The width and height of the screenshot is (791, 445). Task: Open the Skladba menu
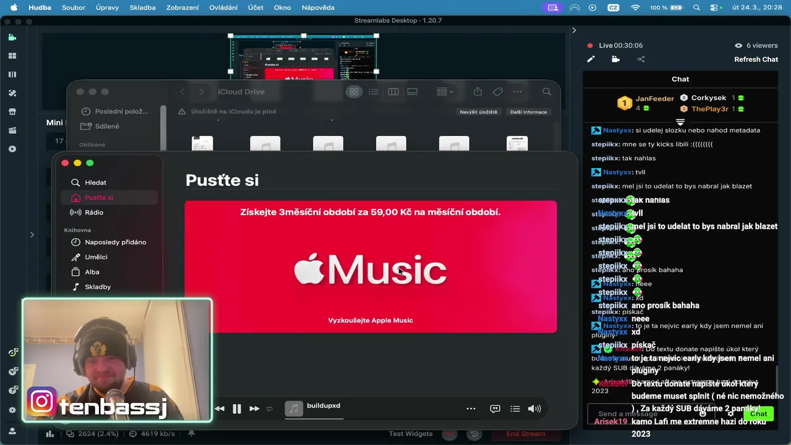[x=143, y=7]
